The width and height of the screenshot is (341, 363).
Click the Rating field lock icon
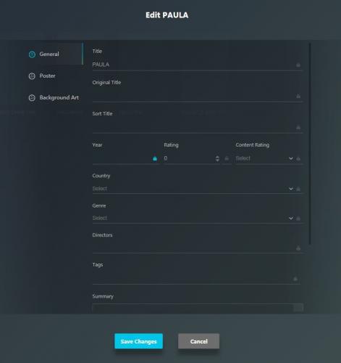pos(227,158)
